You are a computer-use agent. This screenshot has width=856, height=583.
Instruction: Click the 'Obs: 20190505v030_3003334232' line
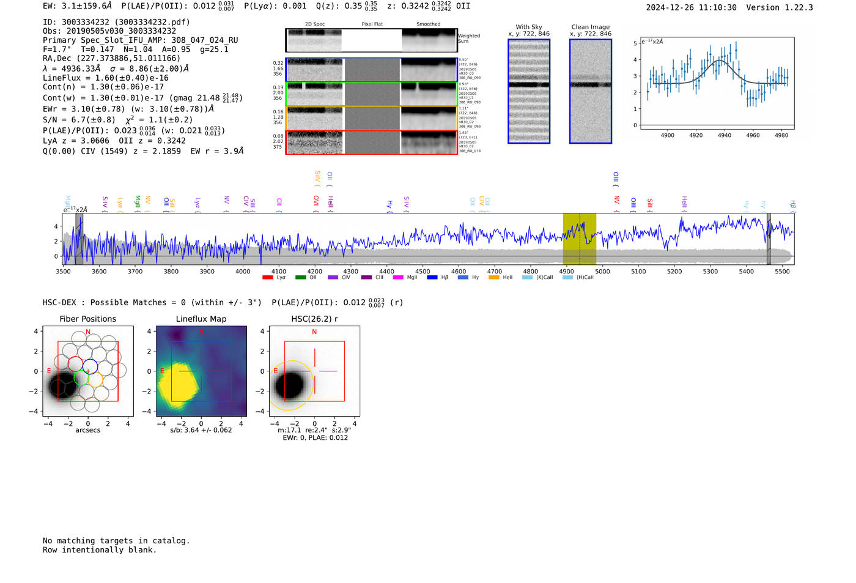coord(109,31)
